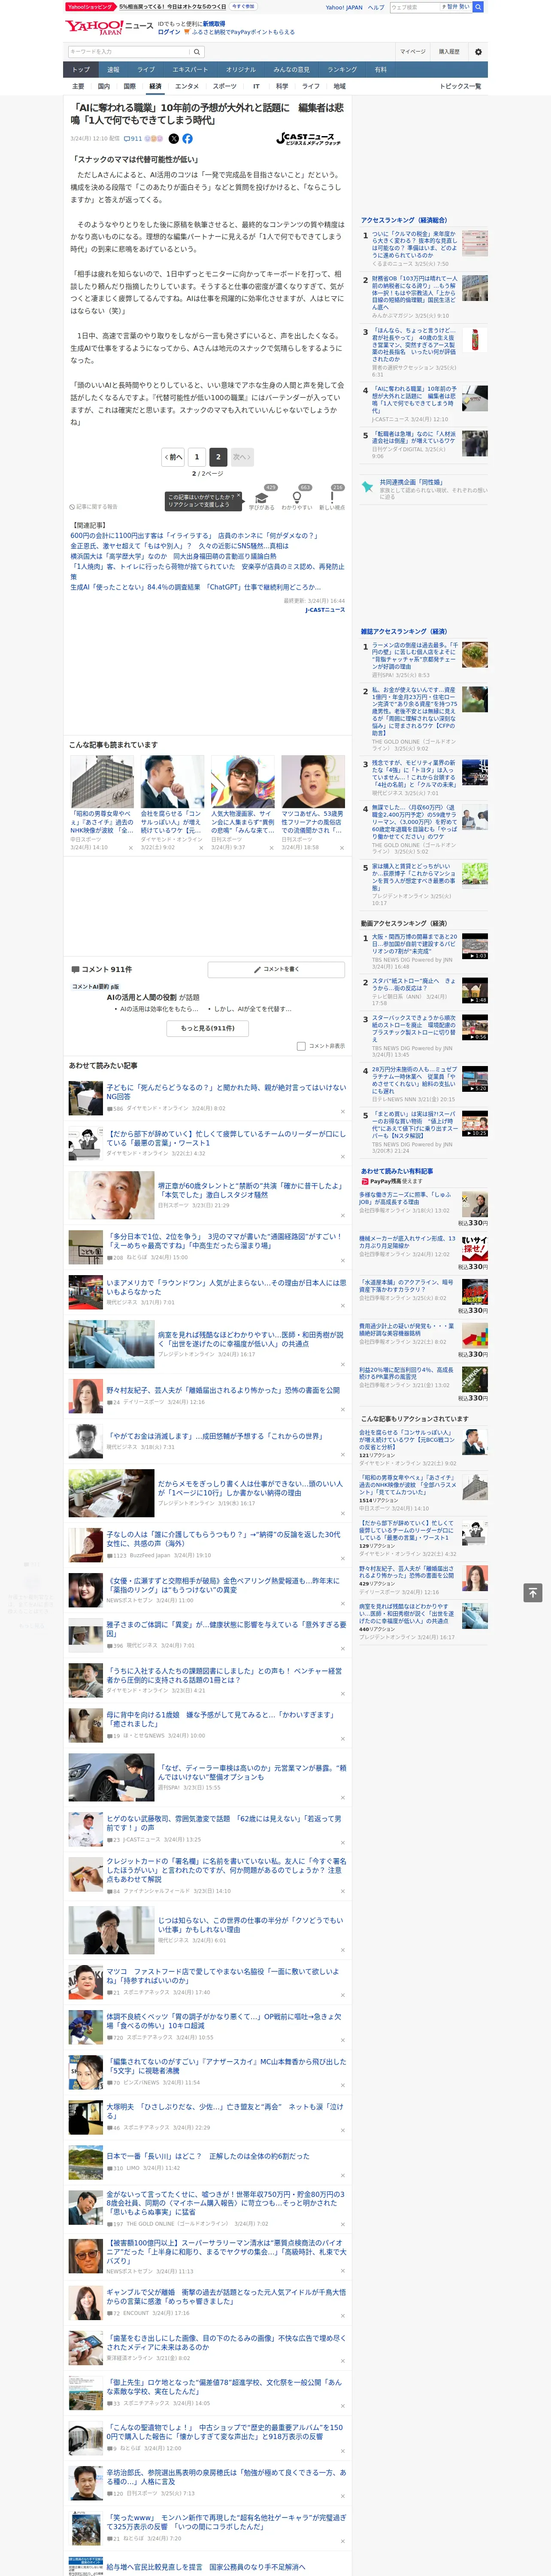Open 購入履歴 link

tap(449, 51)
